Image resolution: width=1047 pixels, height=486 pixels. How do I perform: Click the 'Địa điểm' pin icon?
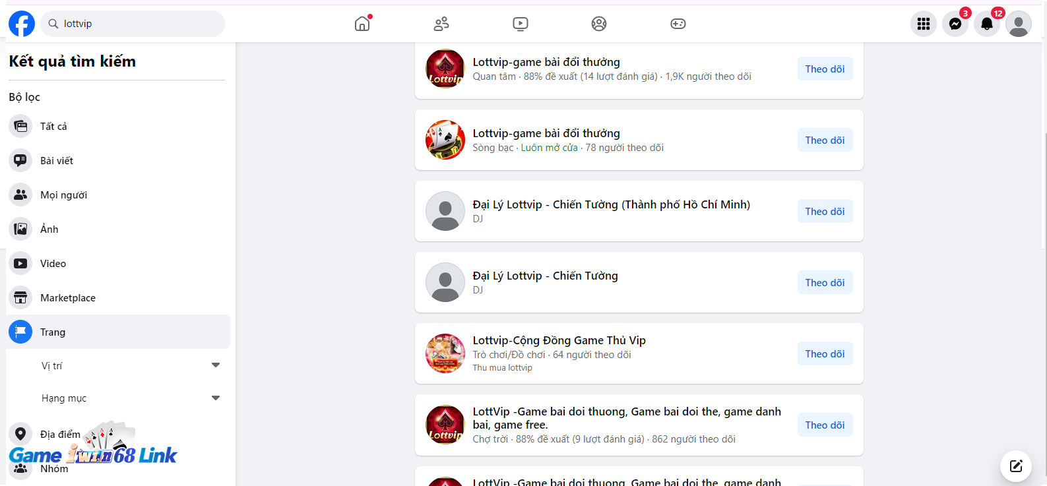click(x=20, y=434)
